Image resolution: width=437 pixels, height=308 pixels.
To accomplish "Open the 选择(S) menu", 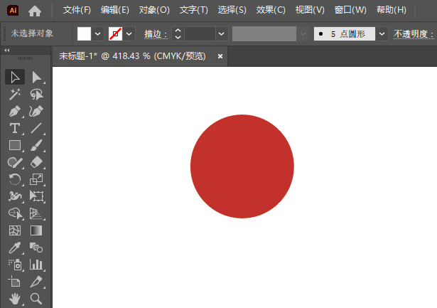I will coord(232,10).
